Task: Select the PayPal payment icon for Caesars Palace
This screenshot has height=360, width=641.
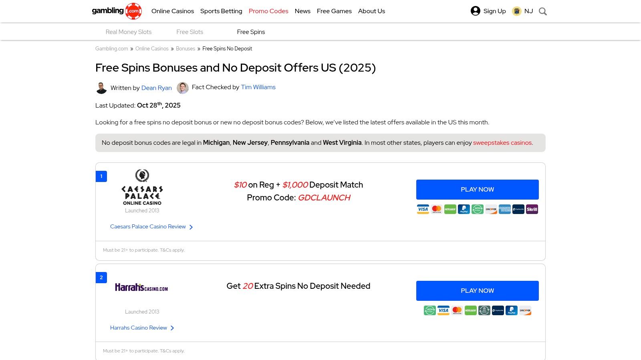Action: (464, 209)
